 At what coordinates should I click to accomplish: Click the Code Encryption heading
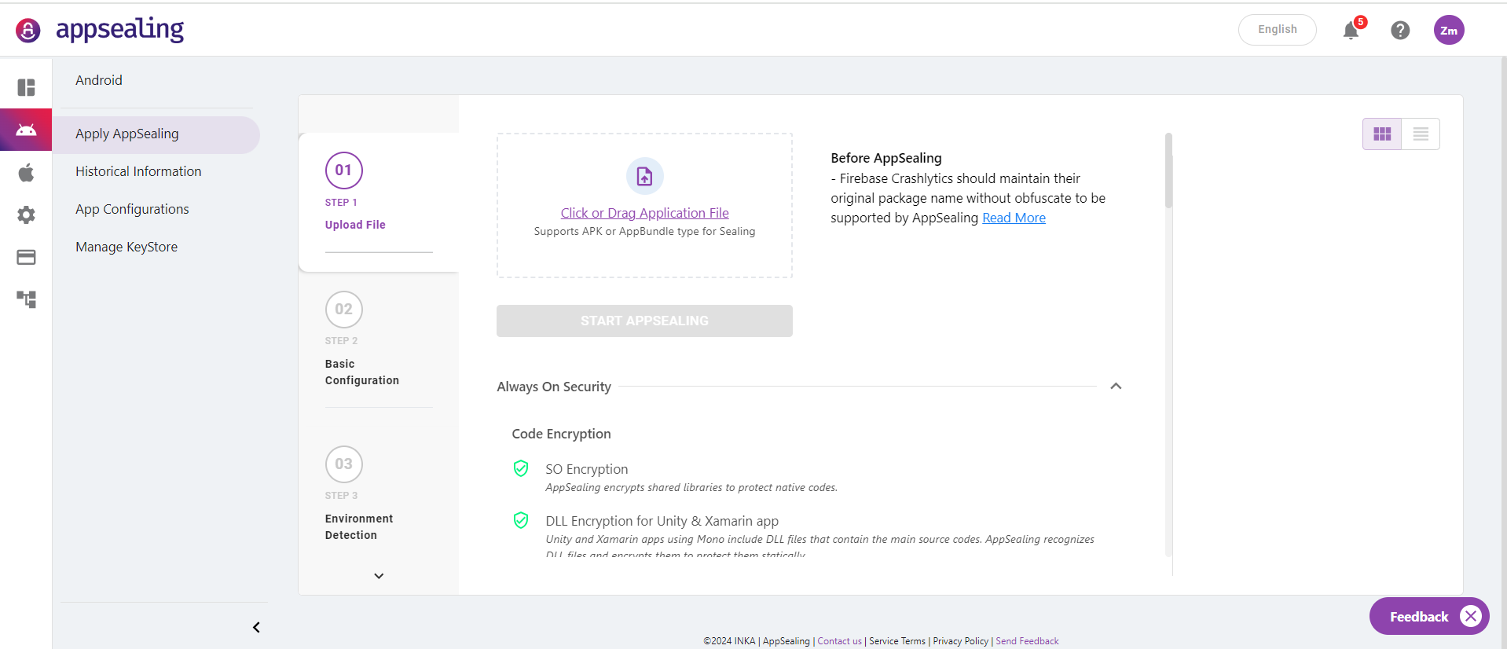click(561, 434)
